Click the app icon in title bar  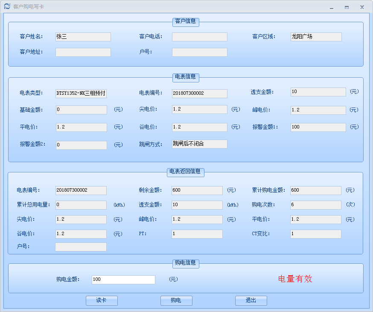click(7, 6)
